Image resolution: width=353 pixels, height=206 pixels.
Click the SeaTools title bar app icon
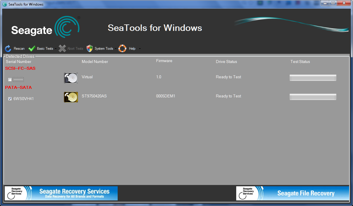[5, 4]
